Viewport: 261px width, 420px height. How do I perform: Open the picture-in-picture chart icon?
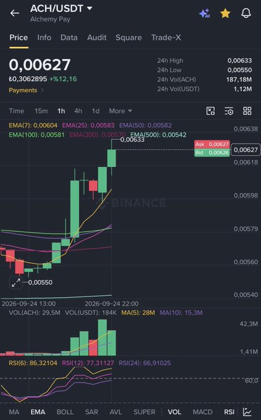click(x=211, y=111)
